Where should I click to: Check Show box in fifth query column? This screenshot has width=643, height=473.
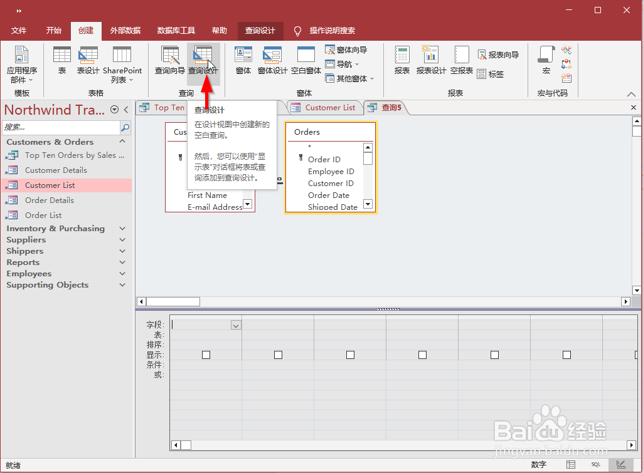[494, 355]
